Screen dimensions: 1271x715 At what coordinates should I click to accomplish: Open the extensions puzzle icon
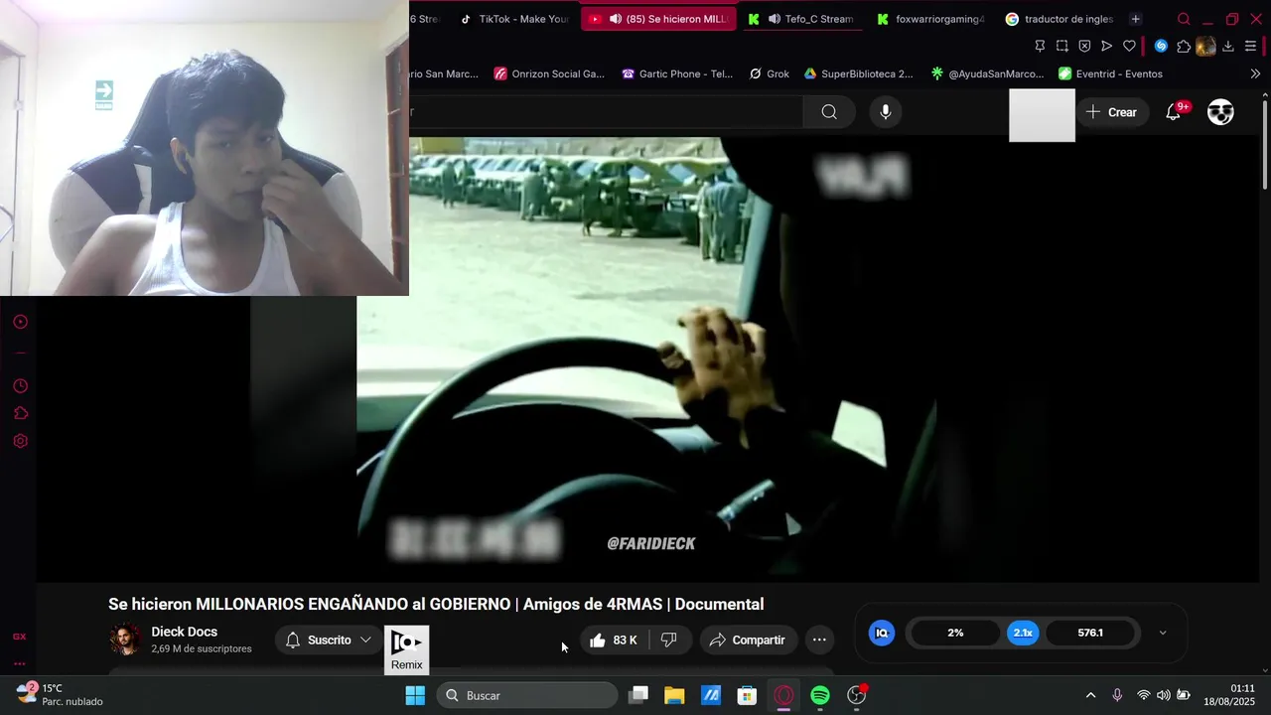(1184, 46)
